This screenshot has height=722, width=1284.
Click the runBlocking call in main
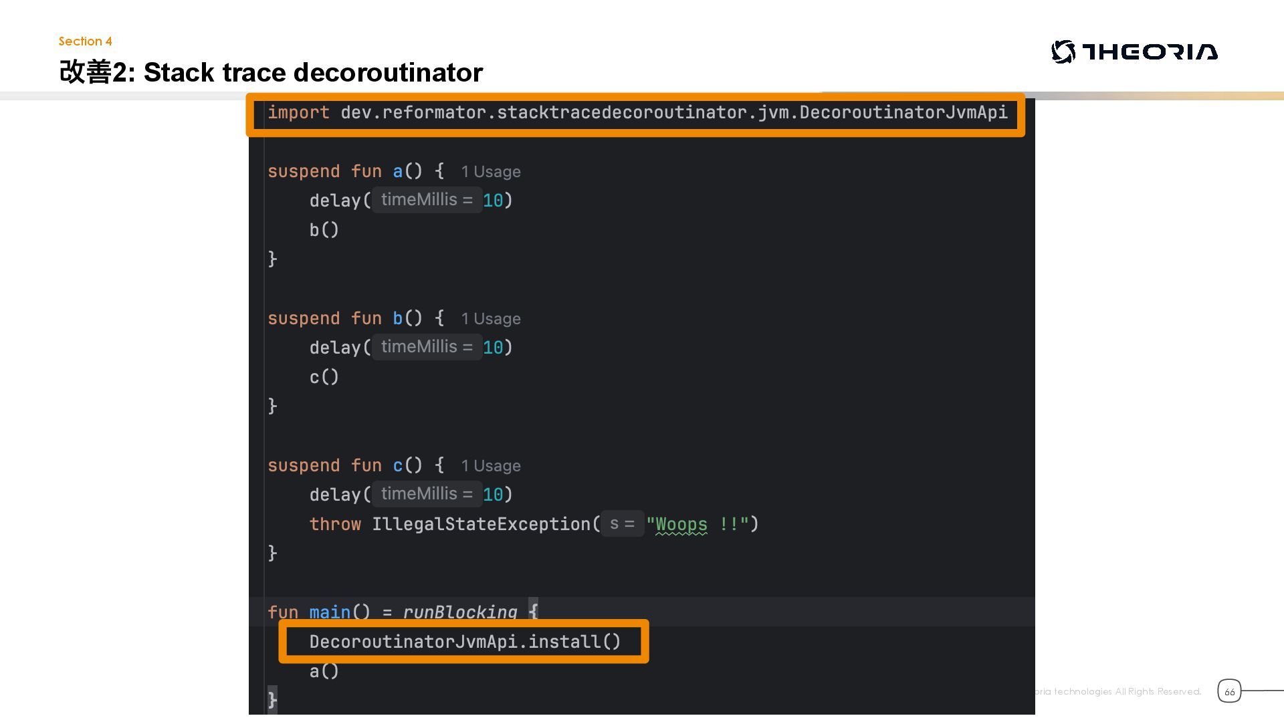pos(459,612)
